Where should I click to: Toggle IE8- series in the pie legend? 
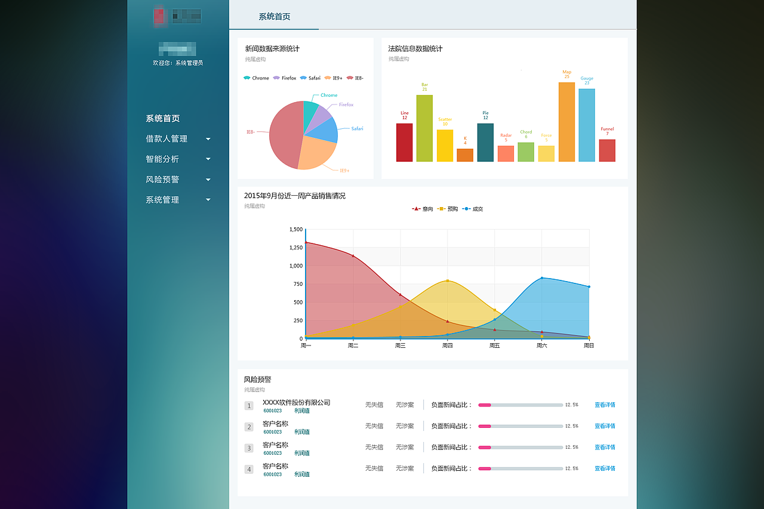(349, 78)
